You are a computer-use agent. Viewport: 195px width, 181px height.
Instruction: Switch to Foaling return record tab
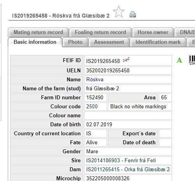[x=100, y=32]
